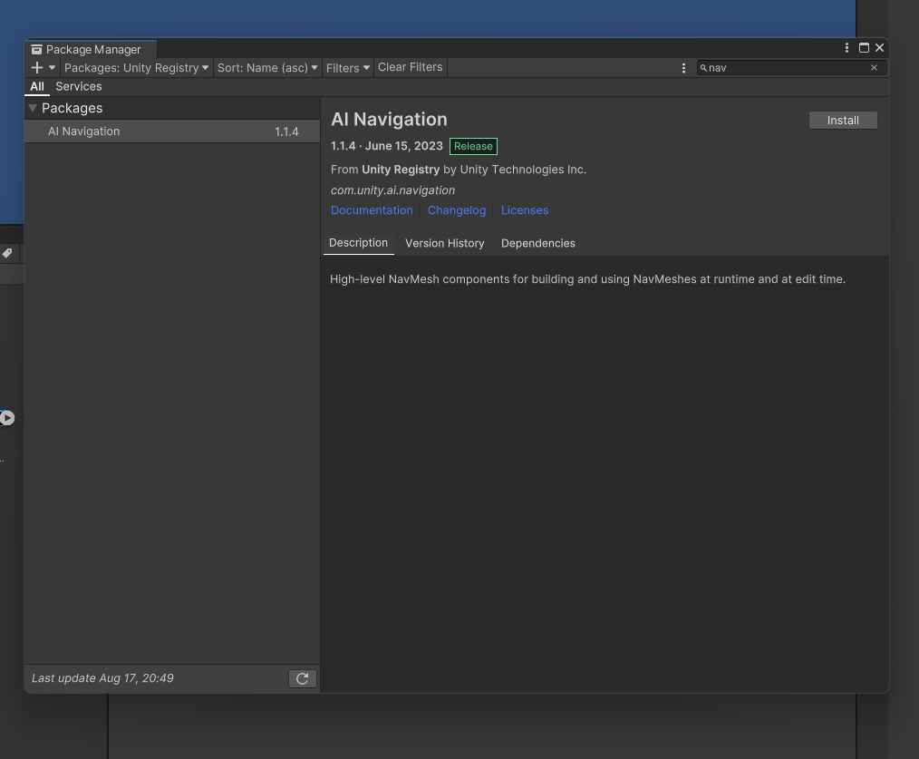Select the Description tab

(358, 243)
